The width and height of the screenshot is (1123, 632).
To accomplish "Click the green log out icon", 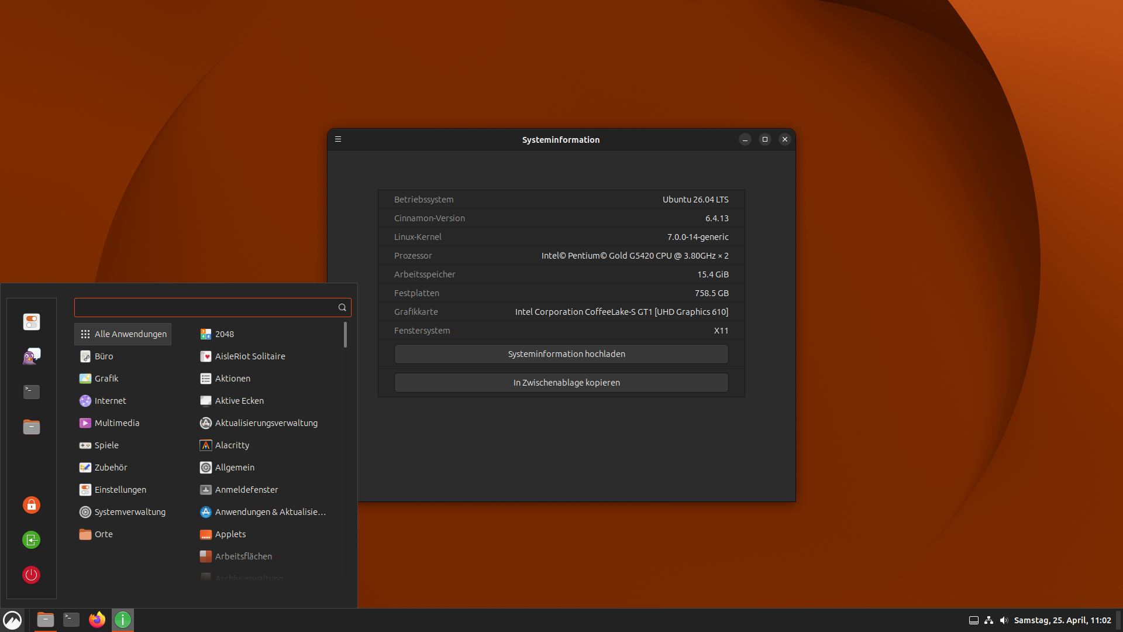I will [x=32, y=540].
